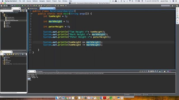This screenshot has width=179, height=100.
Task: Click the Clear Console icon
Action: pyautogui.click(x=149, y=71)
